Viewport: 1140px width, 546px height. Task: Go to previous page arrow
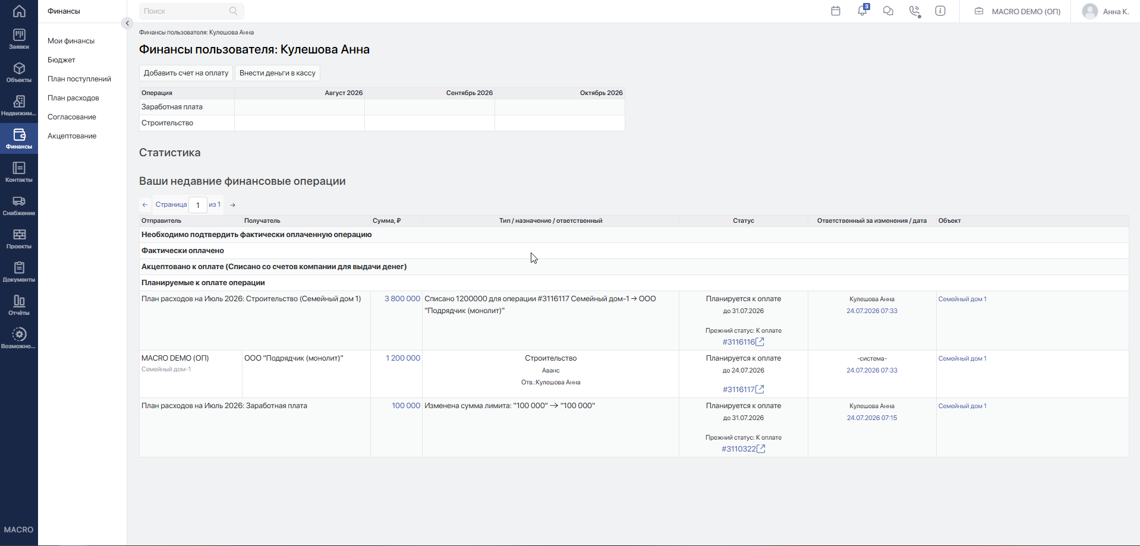pos(145,205)
